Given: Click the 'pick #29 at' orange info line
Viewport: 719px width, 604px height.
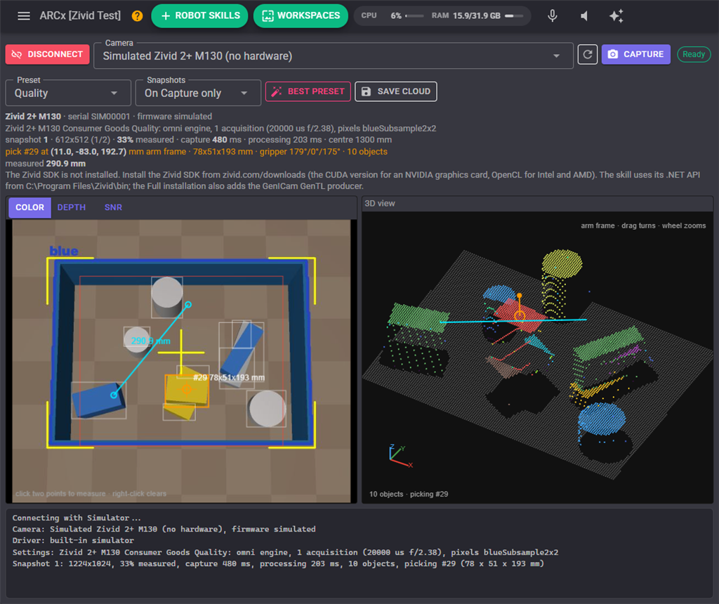Looking at the screenshot, I should (x=197, y=151).
